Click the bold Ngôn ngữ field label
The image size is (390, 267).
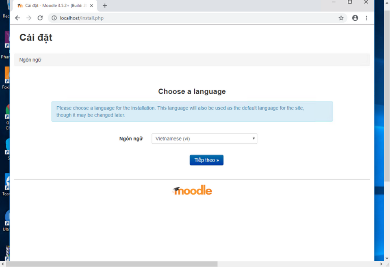(131, 139)
